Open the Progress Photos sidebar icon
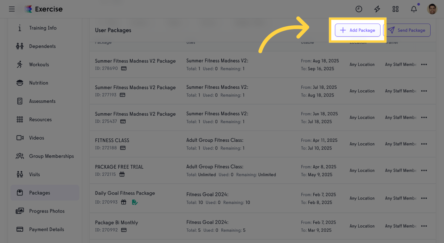Viewport: 444px width, 243px height. pos(20,211)
